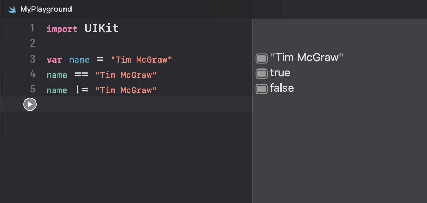Click the UIKit module name
The width and height of the screenshot is (427, 203).
(x=102, y=28)
